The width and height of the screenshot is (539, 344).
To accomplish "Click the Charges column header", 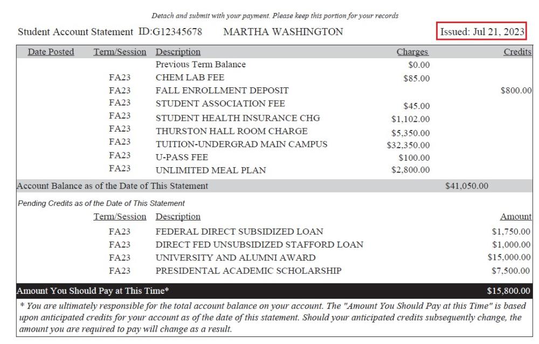I will click(412, 52).
